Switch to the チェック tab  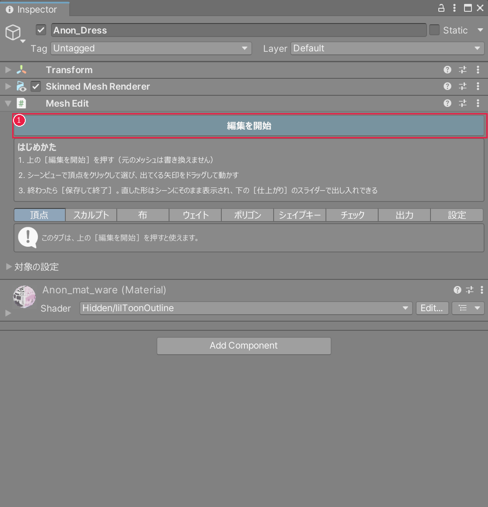click(352, 215)
